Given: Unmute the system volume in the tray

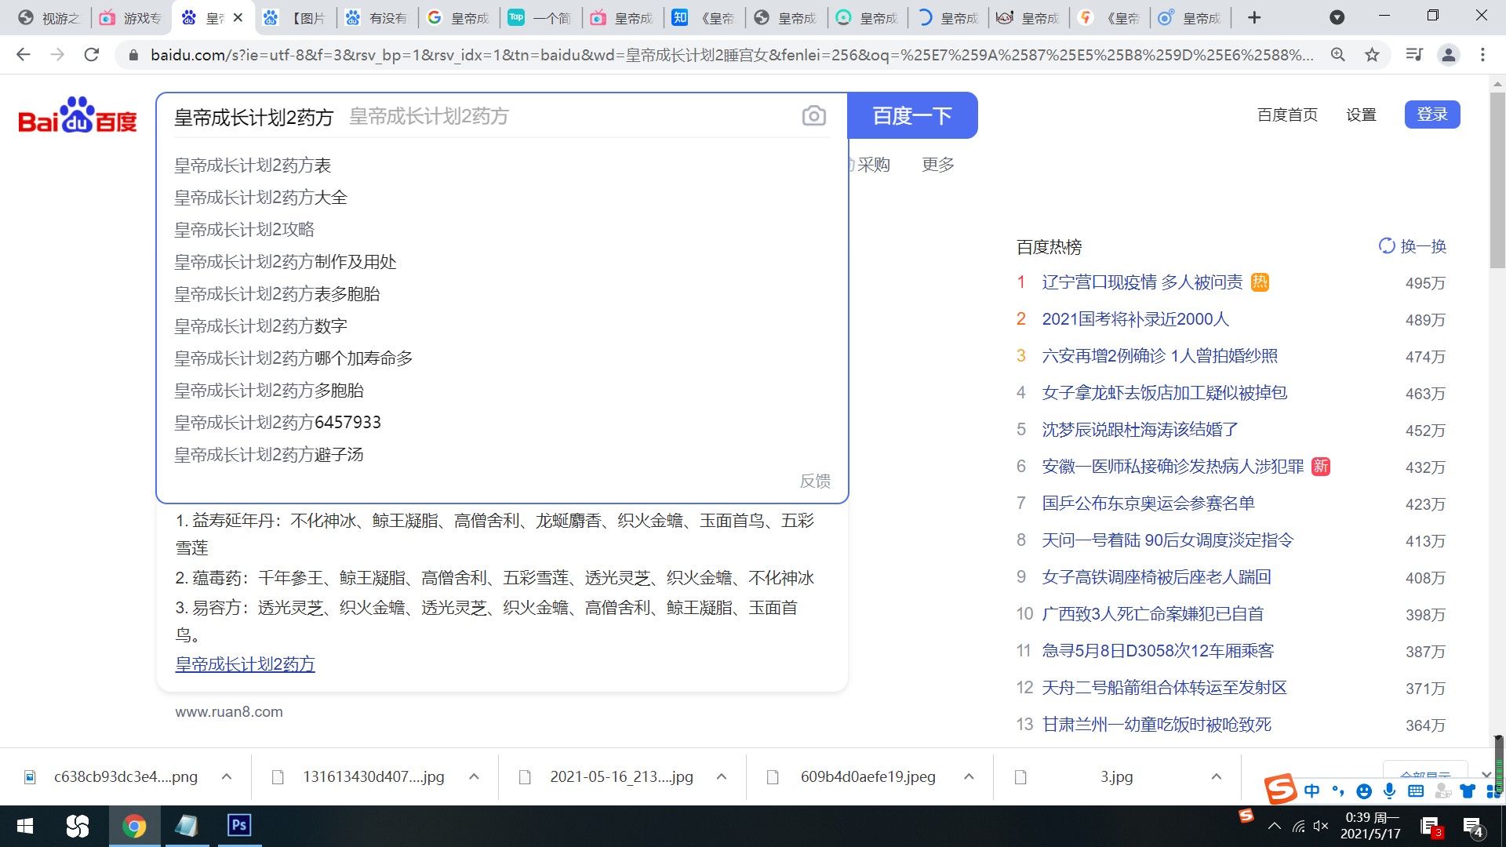Looking at the screenshot, I should 1321,826.
